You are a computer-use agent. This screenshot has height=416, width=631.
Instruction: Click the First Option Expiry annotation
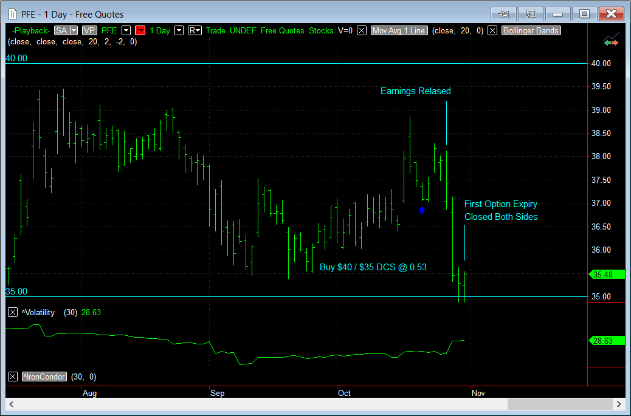[501, 204]
